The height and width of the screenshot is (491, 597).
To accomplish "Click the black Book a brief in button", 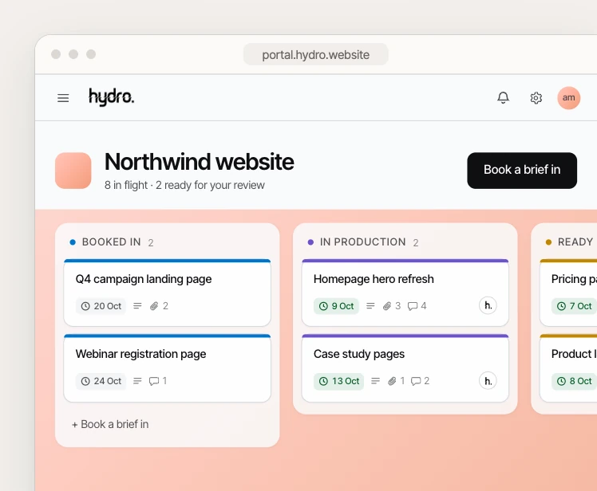I will 522,171.
